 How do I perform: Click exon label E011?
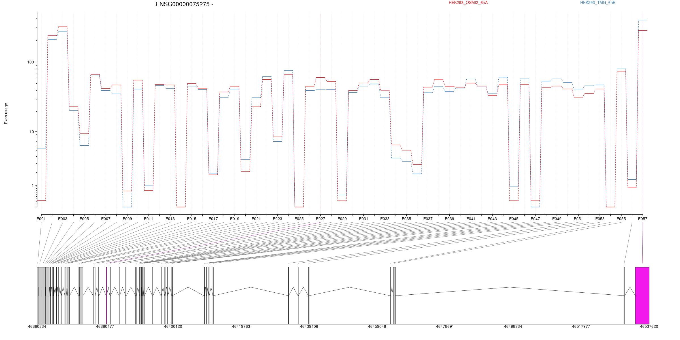point(148,219)
